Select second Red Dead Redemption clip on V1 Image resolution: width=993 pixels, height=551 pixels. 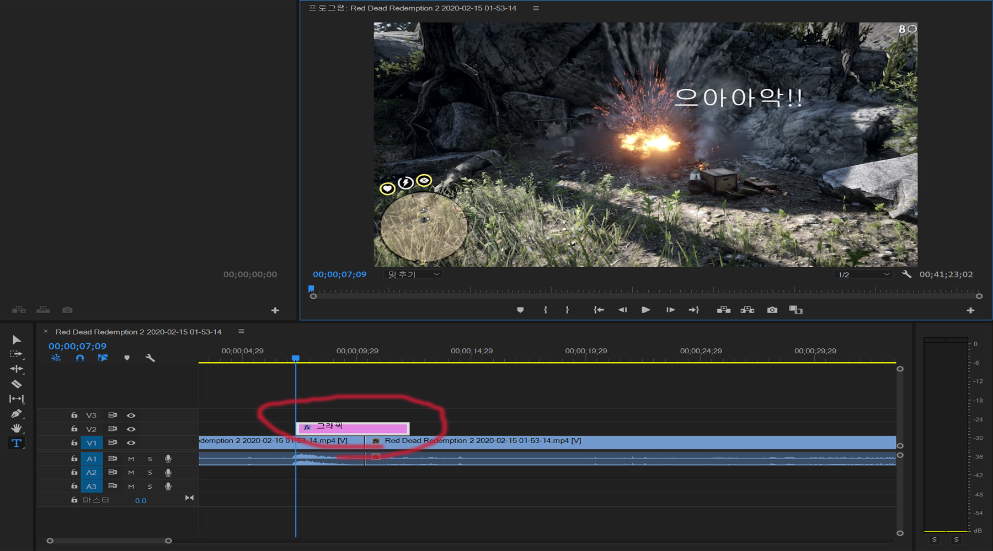coord(631,442)
